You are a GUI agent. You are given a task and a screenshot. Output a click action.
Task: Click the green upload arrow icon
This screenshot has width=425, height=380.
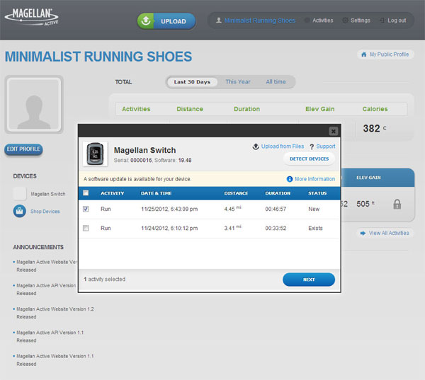(x=146, y=21)
